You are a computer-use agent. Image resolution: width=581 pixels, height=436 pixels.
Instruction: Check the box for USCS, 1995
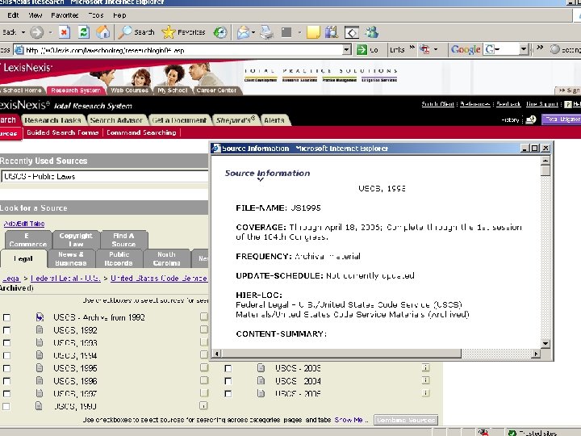point(6,368)
